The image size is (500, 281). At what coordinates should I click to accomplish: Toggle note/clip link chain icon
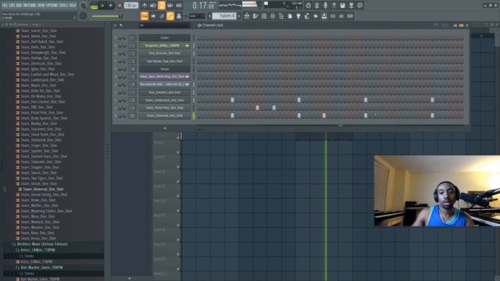(170, 16)
